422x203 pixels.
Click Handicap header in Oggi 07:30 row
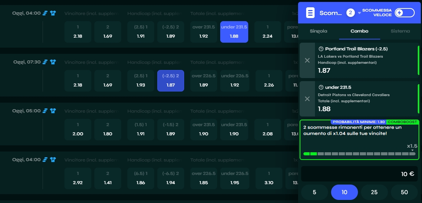point(154,62)
